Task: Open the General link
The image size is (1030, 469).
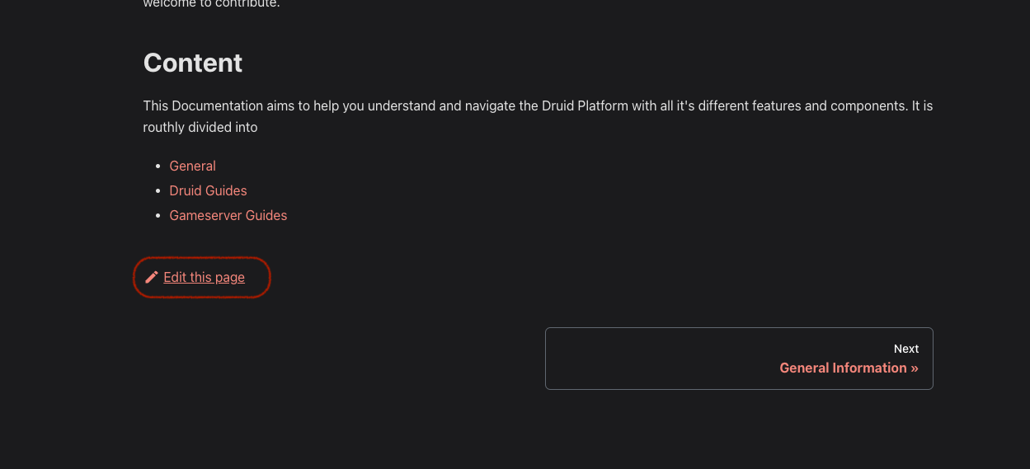Action: [x=192, y=166]
